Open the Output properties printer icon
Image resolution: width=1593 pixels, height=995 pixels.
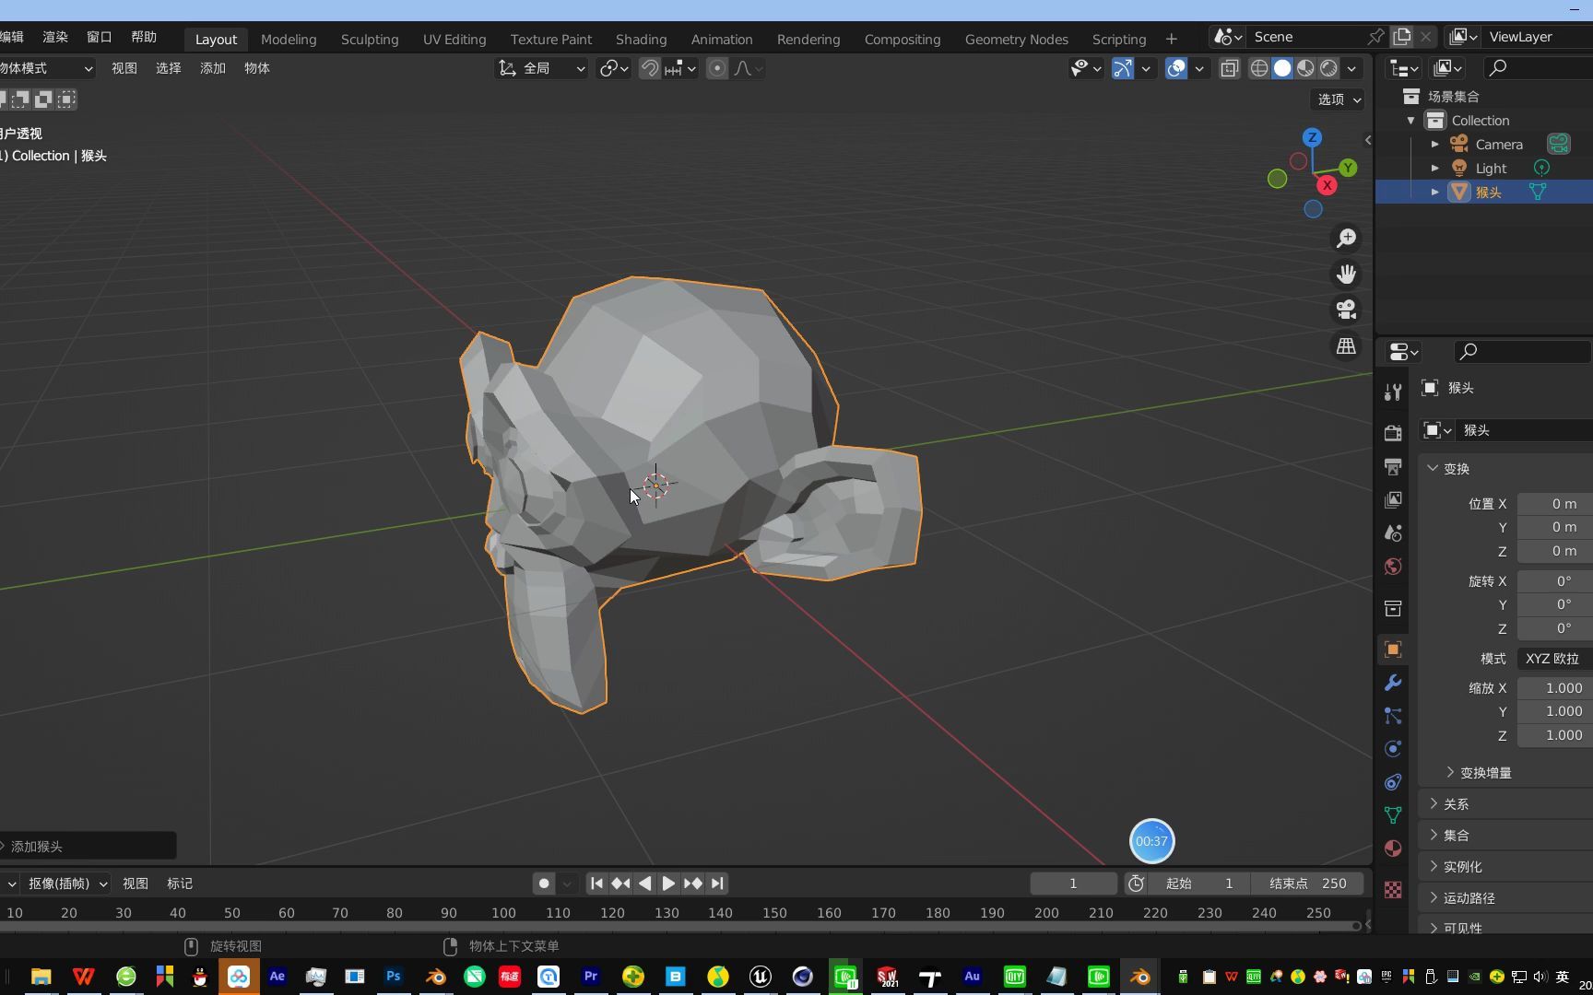[x=1392, y=465]
